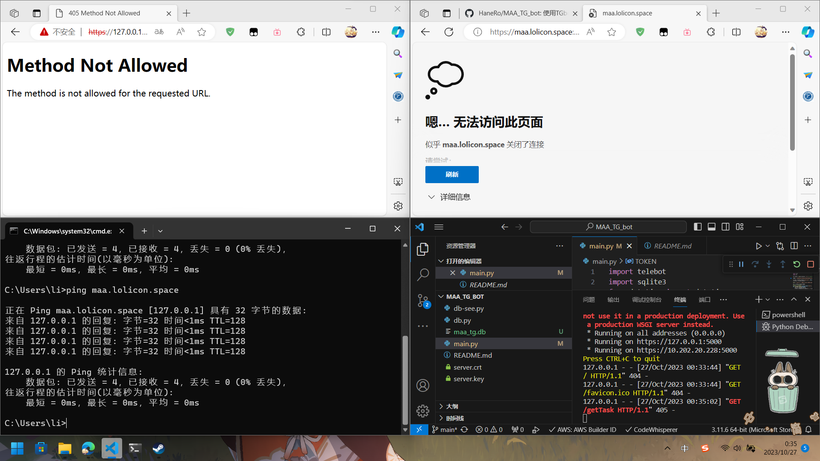
Task: Open Copilot in the Edge sidebar
Action: [808, 32]
